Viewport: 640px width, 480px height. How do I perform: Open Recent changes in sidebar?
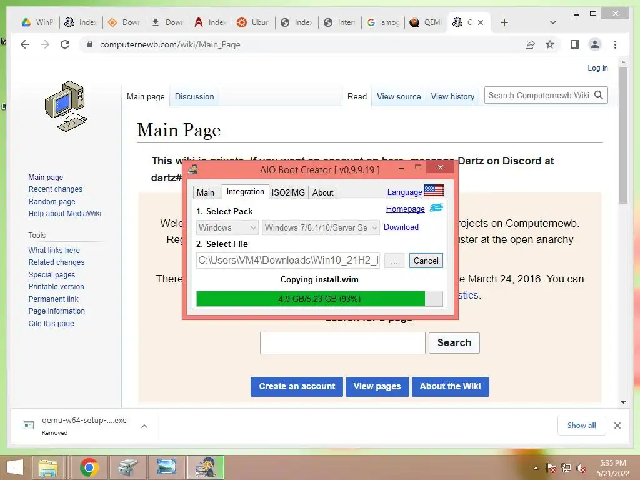55,189
